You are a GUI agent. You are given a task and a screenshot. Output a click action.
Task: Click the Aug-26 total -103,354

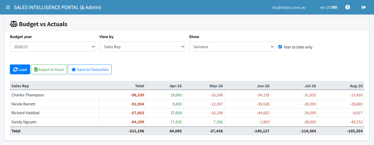pyautogui.click(x=355, y=131)
